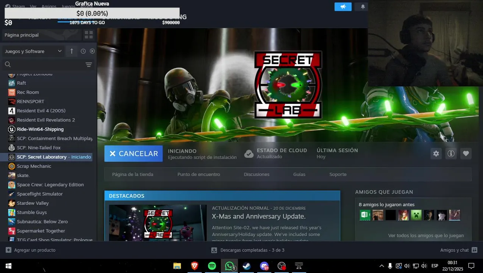Open the X-Mas and Anniversary Update article

[259, 217]
